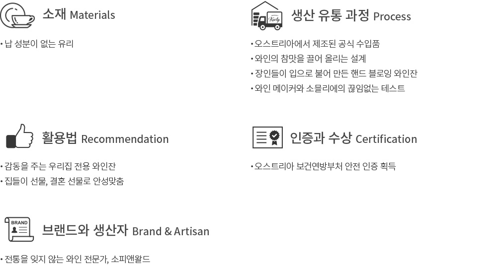
Task: Click the line 와인 메이커와 소믈리에의 끊임없는 테스트
Action: (330, 88)
